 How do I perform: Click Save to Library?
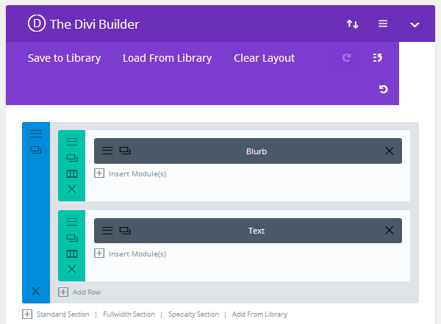[64, 58]
